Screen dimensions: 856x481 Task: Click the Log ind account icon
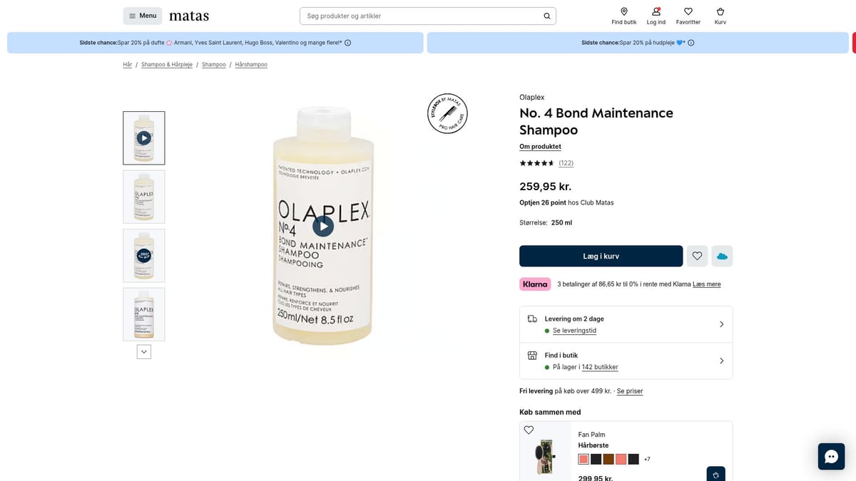656,11
